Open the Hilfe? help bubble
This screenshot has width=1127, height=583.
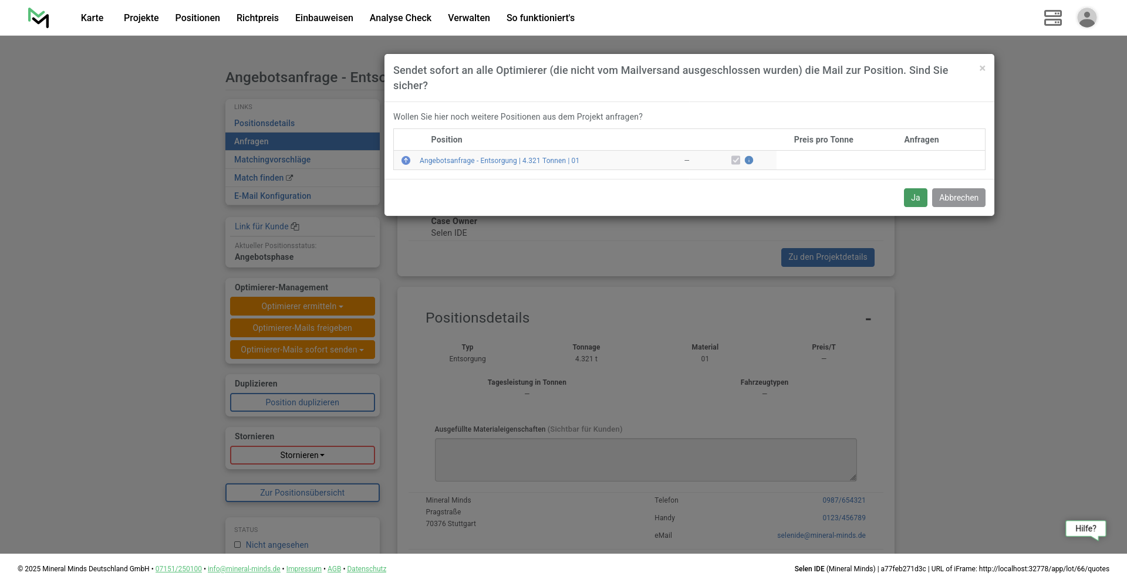(x=1085, y=528)
